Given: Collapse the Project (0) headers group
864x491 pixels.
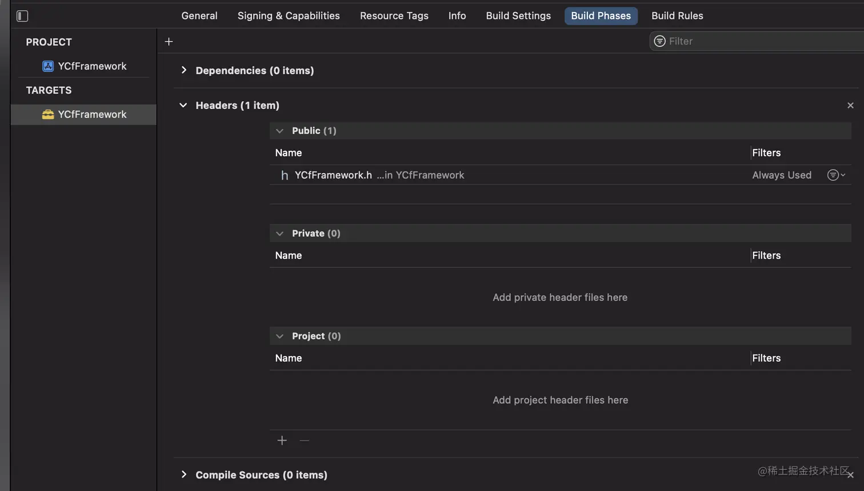Looking at the screenshot, I should coord(279,336).
